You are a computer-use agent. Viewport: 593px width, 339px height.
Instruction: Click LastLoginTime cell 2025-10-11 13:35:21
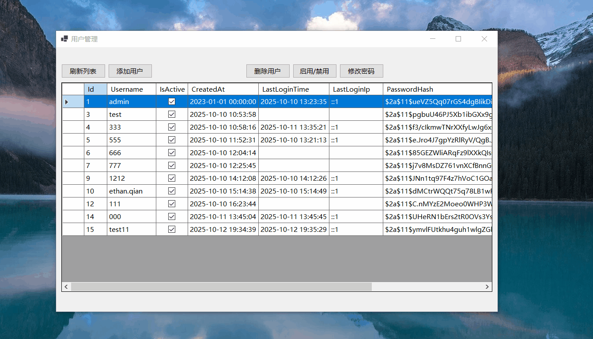click(x=294, y=127)
